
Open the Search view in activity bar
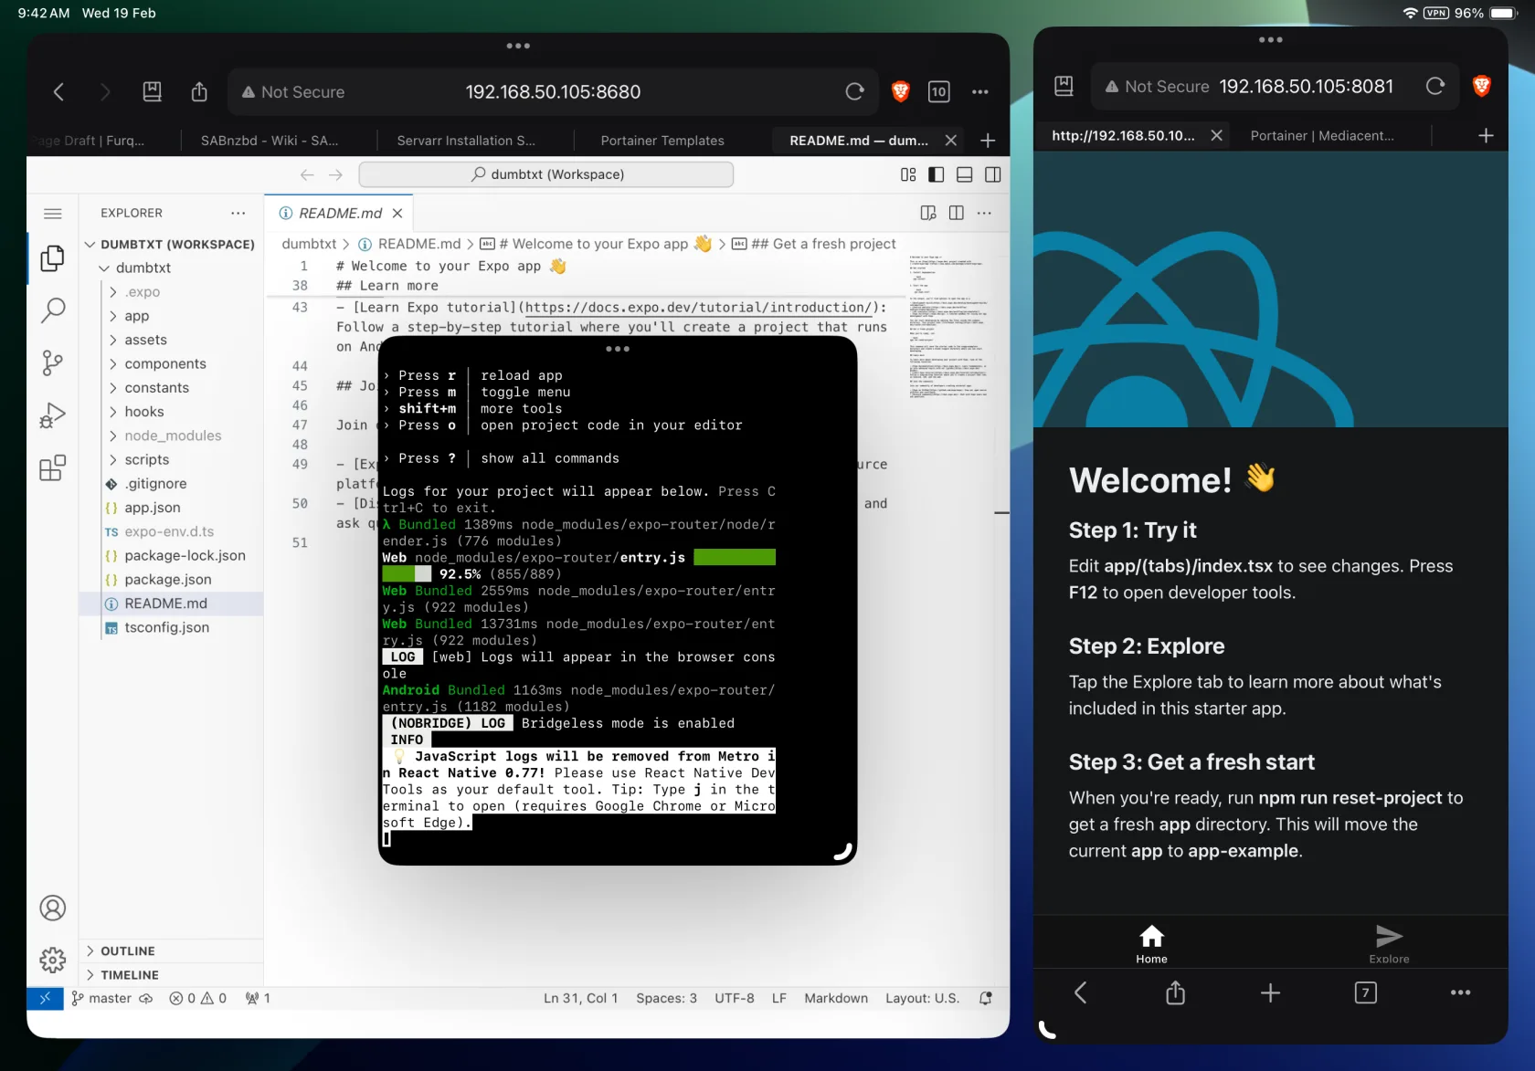click(x=53, y=310)
